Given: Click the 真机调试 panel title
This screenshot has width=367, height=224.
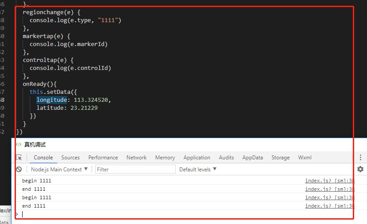Looking at the screenshot, I should coord(35,145).
